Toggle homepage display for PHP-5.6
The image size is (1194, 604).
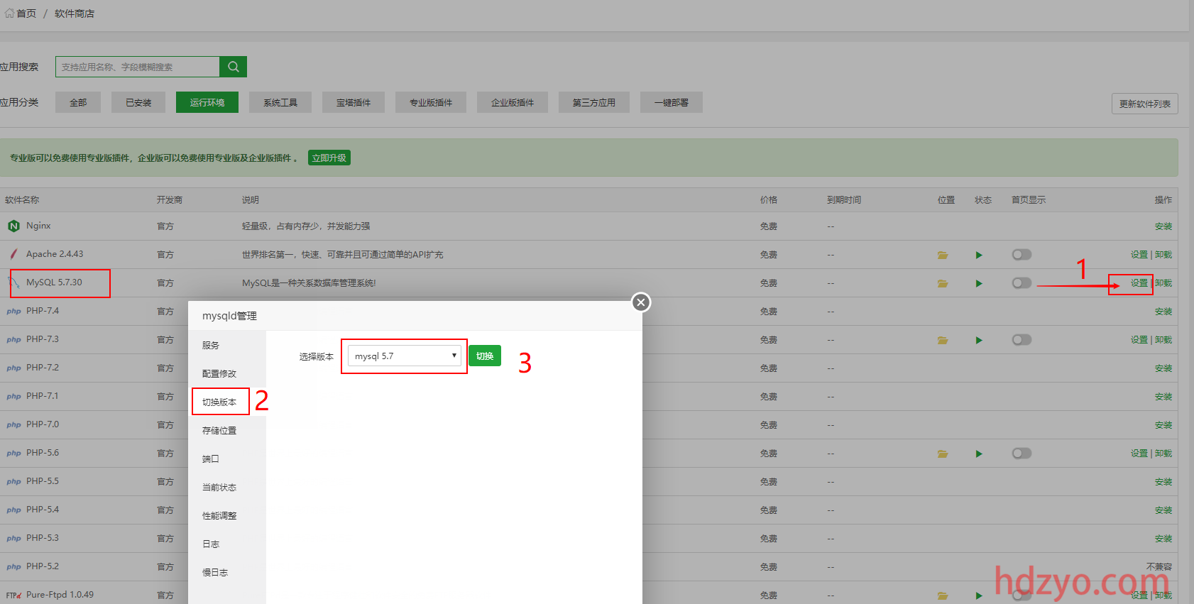click(1022, 454)
